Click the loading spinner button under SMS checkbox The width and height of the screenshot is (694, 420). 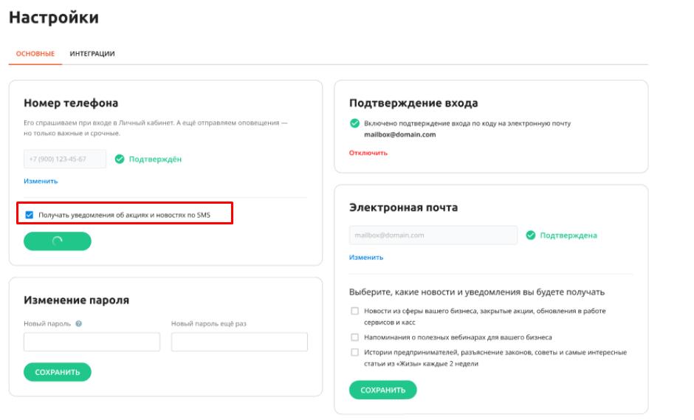point(58,241)
